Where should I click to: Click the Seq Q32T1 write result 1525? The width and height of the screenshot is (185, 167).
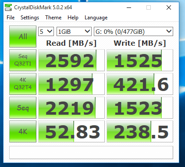click(x=140, y=60)
